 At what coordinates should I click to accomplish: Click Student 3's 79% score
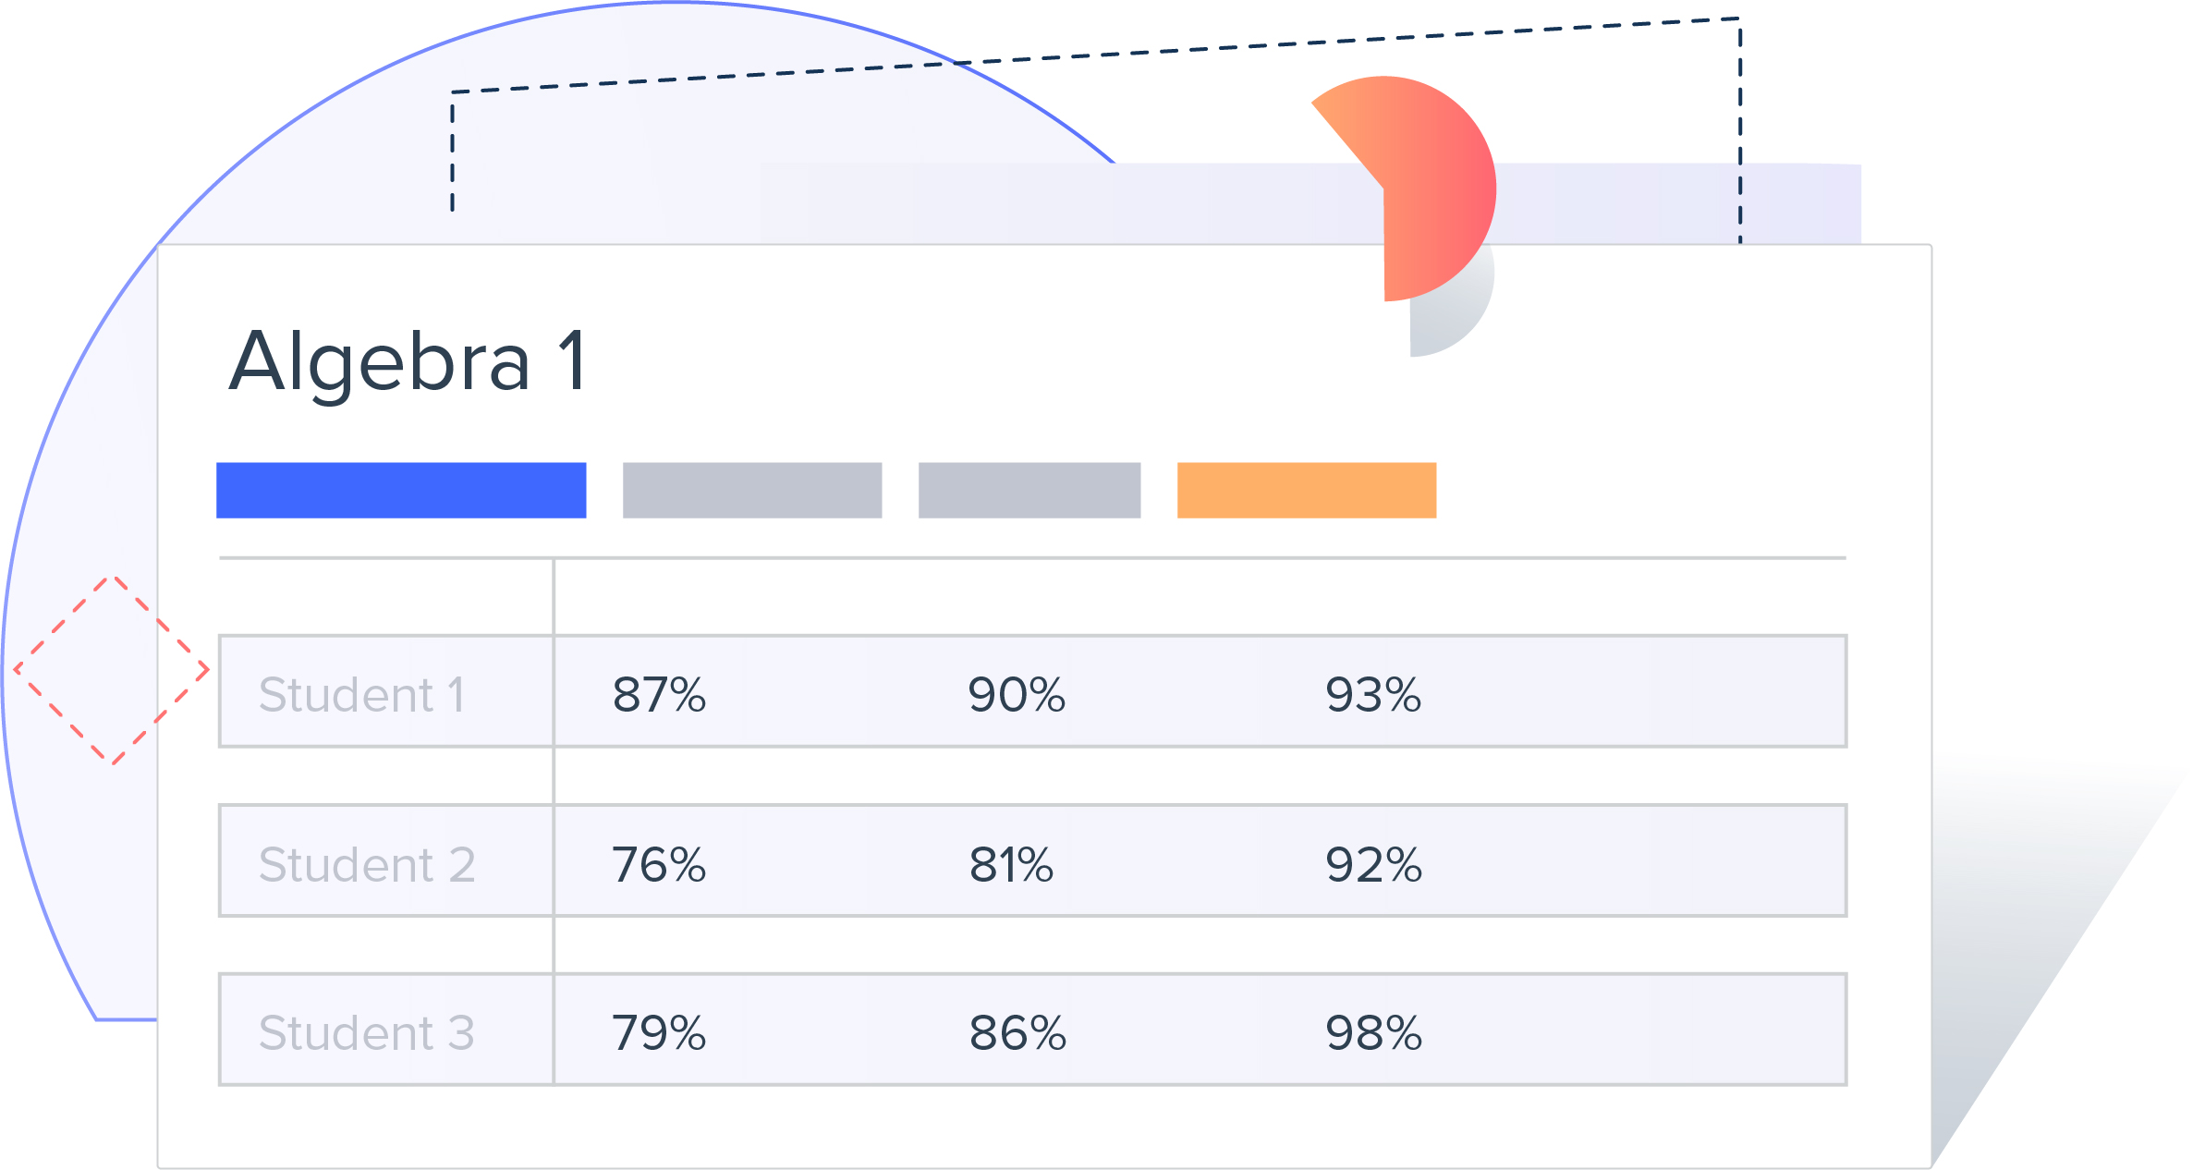[659, 1033]
